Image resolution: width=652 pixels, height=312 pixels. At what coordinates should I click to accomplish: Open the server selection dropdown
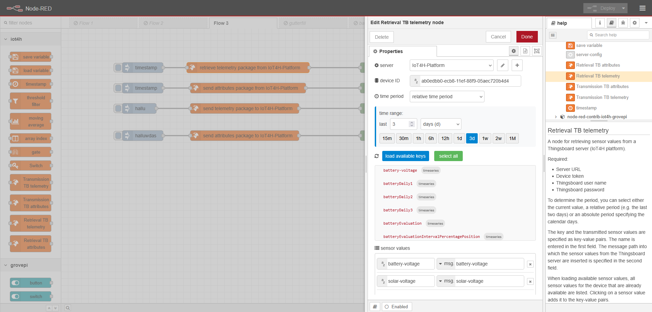(x=452, y=65)
